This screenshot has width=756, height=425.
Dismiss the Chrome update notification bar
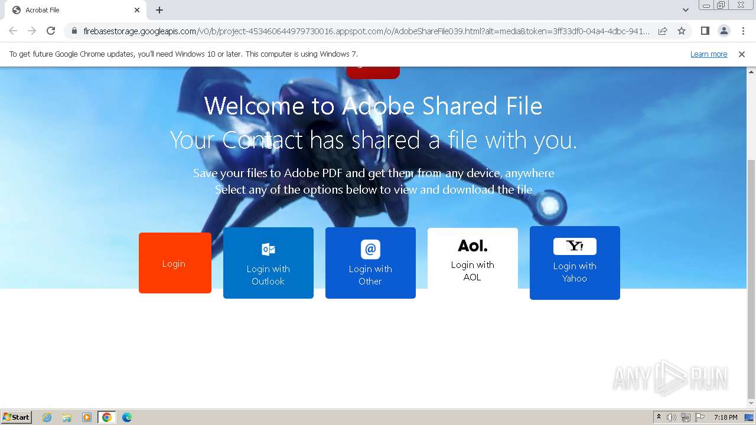pyautogui.click(x=742, y=54)
